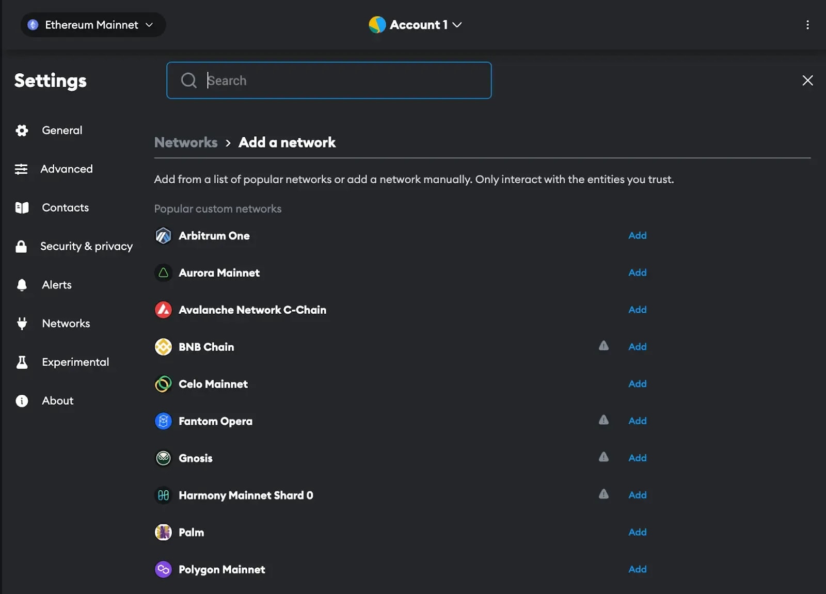Add the Celo Mainnet network
This screenshot has height=594, width=826.
coord(638,384)
